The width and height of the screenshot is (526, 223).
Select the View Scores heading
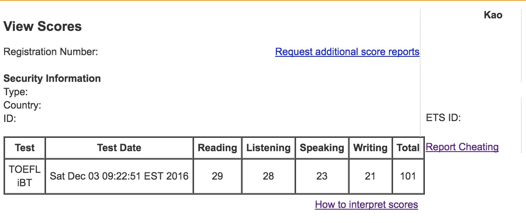43,26
